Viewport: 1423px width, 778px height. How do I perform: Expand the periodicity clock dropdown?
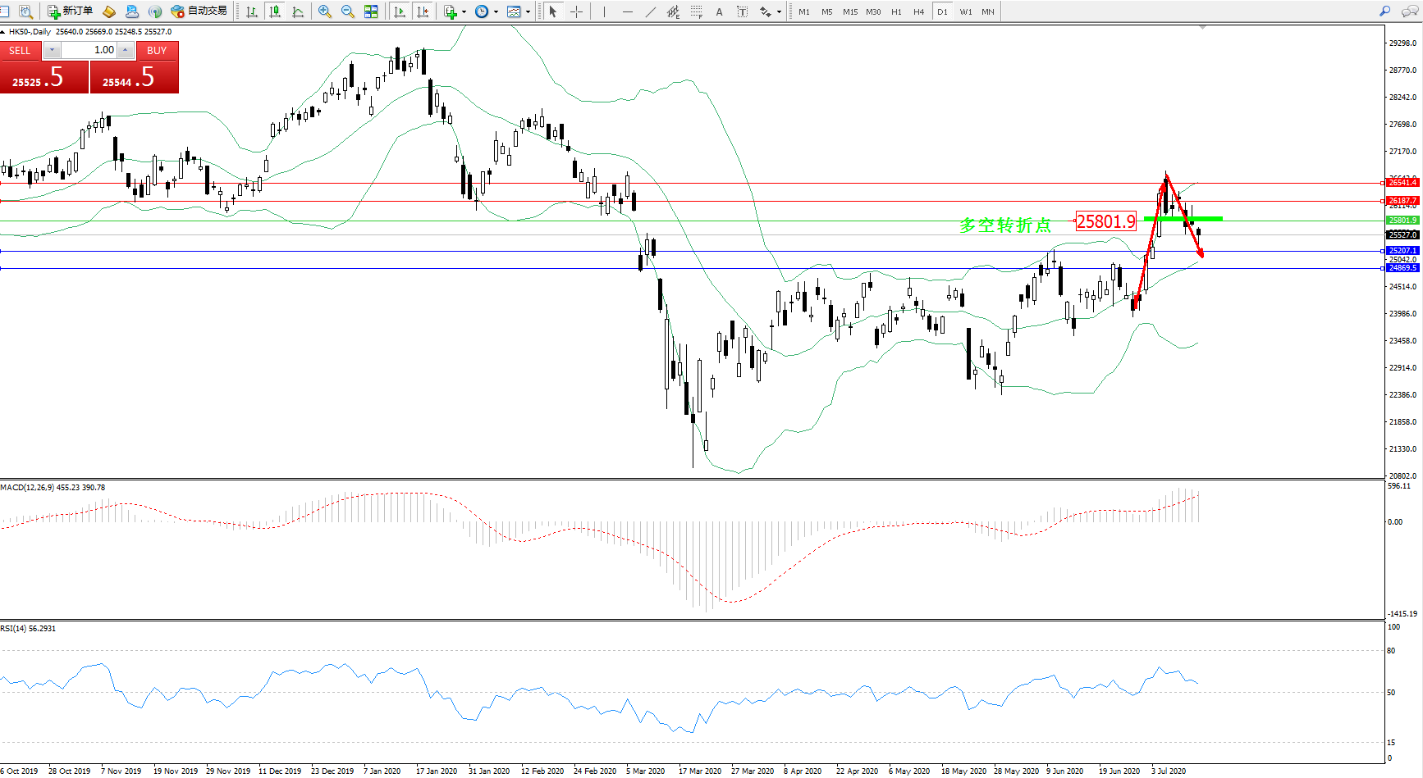(496, 11)
